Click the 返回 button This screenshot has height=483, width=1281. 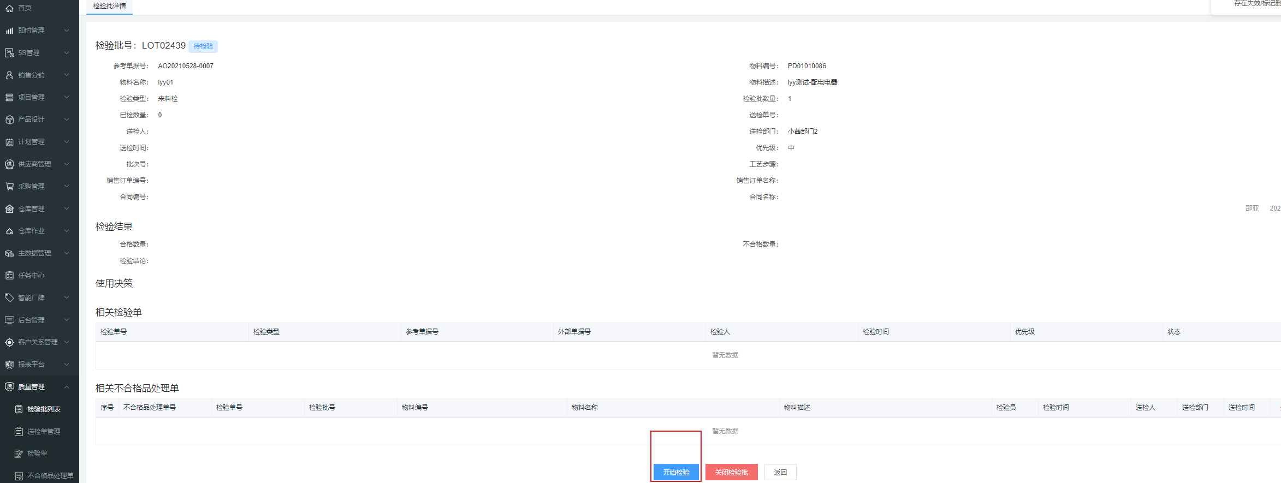[780, 472]
